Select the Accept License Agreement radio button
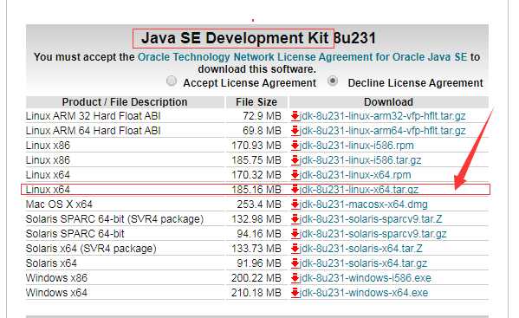Screen dimensions: 519x318 tap(172, 81)
